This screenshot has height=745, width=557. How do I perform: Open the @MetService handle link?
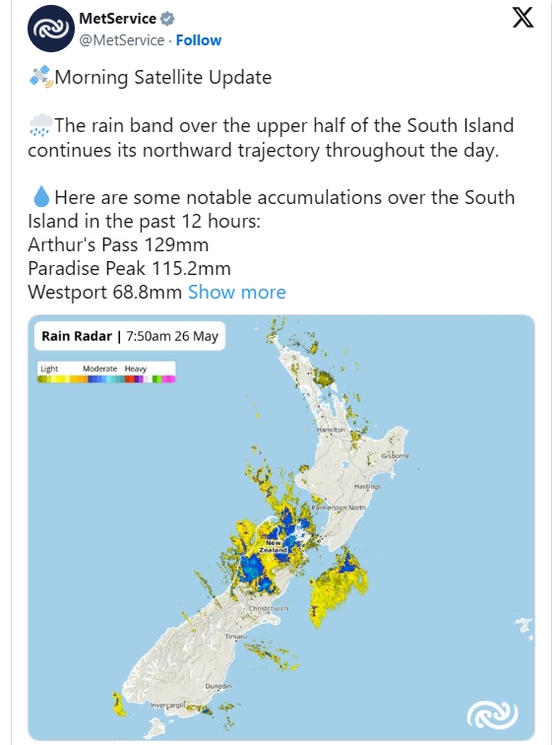pos(121,40)
